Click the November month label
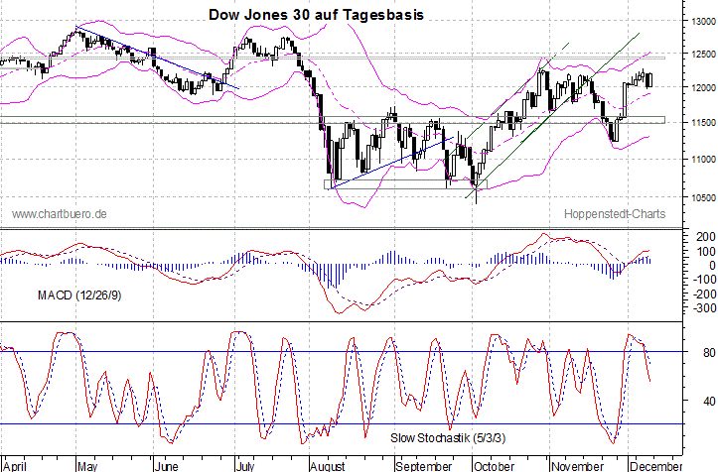718x472 pixels. 577,466
